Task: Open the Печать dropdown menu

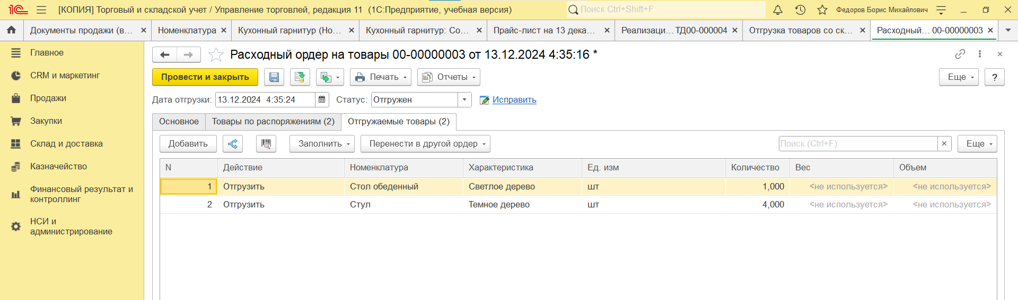Action: pyautogui.click(x=381, y=77)
